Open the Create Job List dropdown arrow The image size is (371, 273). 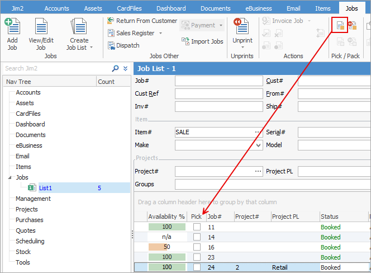[91, 48]
